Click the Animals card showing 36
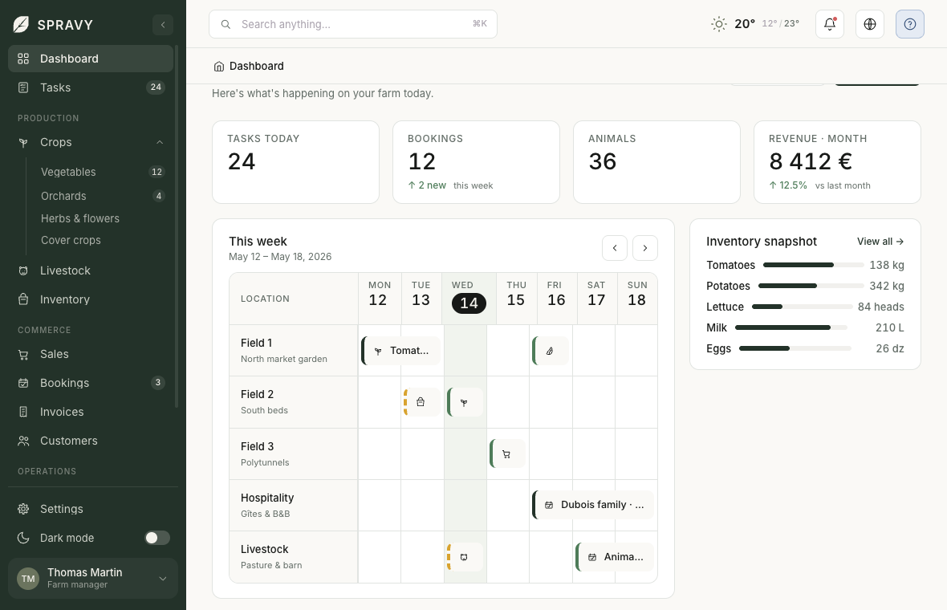947x610 pixels. (x=656, y=162)
